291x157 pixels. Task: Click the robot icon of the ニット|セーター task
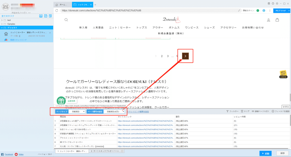coord(6,34)
